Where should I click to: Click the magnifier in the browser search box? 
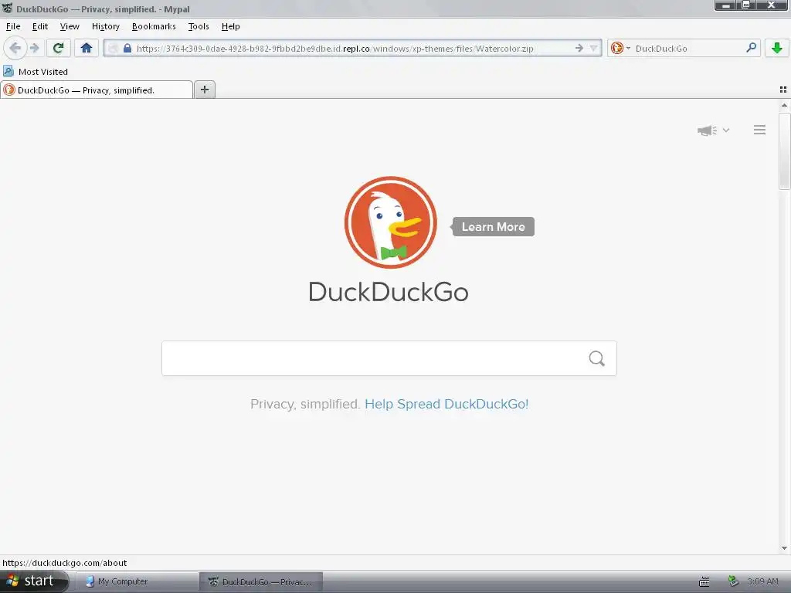pos(751,48)
